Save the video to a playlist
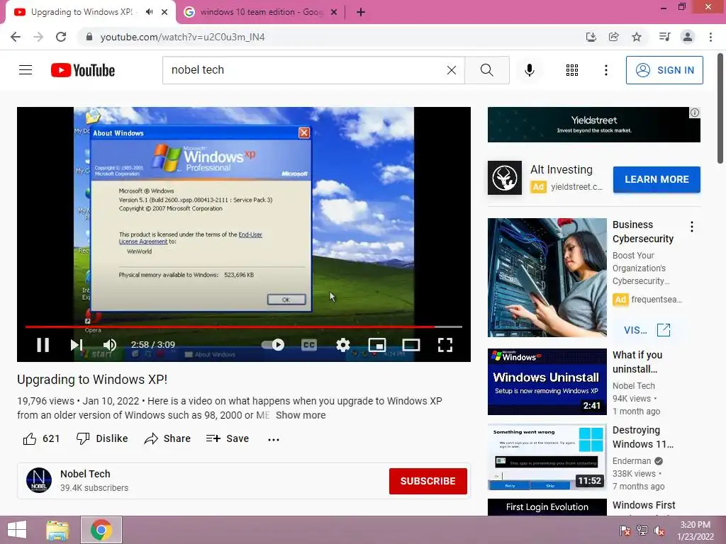This screenshot has height=544, width=726. pos(228,438)
